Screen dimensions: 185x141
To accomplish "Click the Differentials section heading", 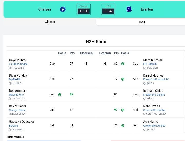I will point(15,137).
